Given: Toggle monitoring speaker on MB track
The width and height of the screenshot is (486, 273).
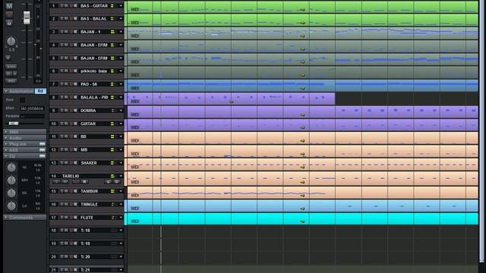Looking at the screenshot, I should (x=75, y=150).
